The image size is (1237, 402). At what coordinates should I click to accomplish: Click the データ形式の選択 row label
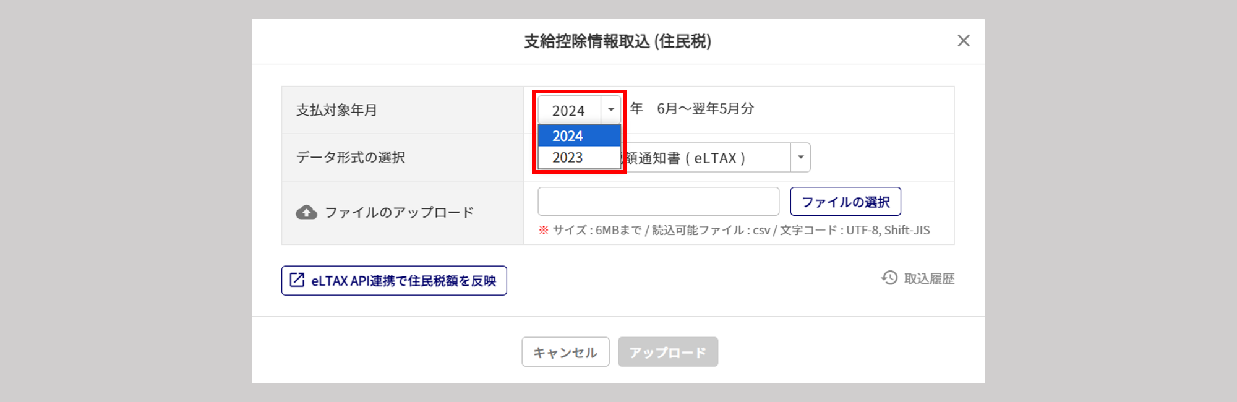[x=351, y=158]
